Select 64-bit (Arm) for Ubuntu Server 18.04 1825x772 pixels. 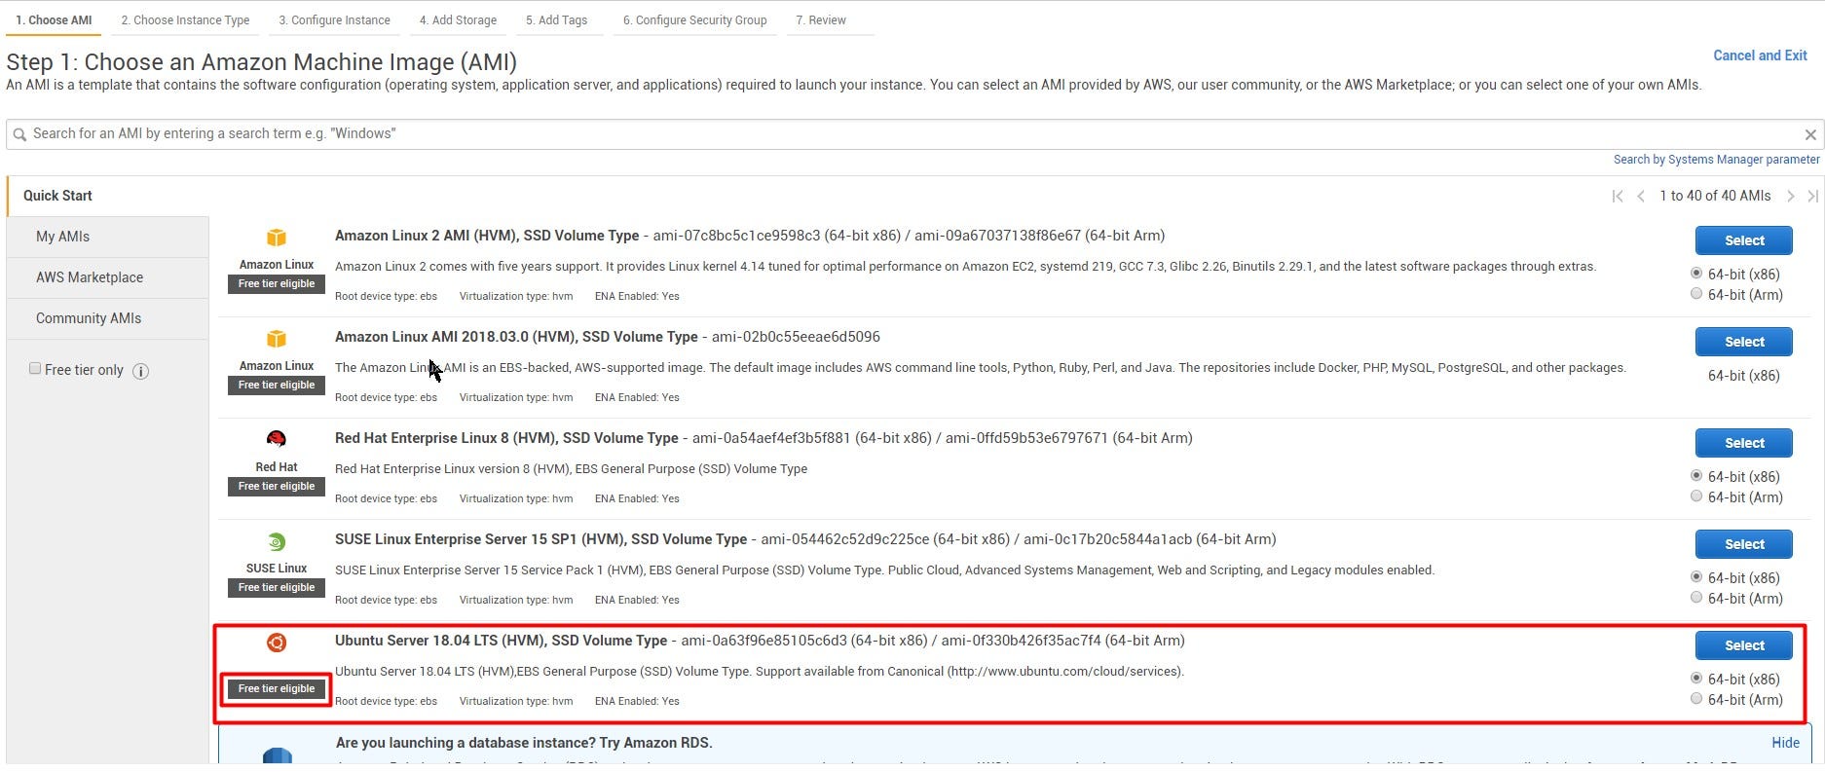tap(1696, 699)
